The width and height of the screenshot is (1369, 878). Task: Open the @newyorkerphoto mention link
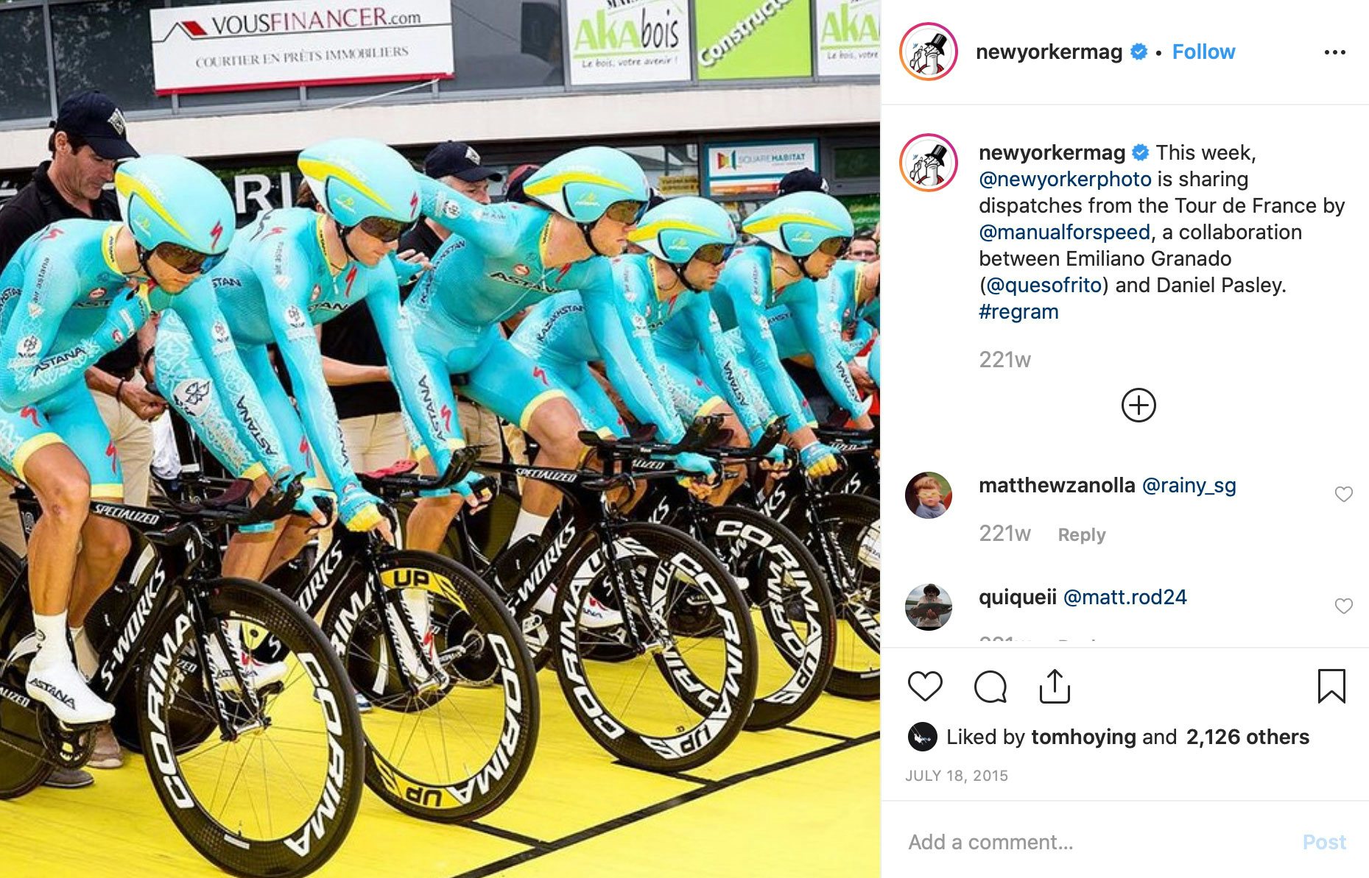tap(1065, 179)
